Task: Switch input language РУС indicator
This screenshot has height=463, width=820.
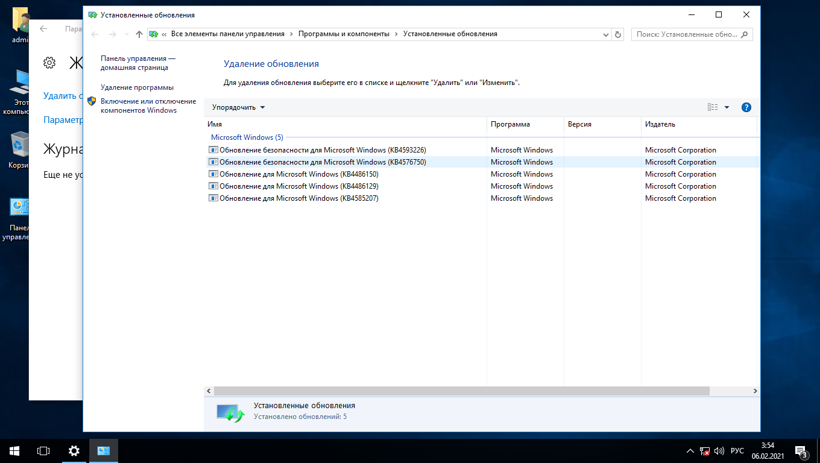Action: [x=737, y=451]
